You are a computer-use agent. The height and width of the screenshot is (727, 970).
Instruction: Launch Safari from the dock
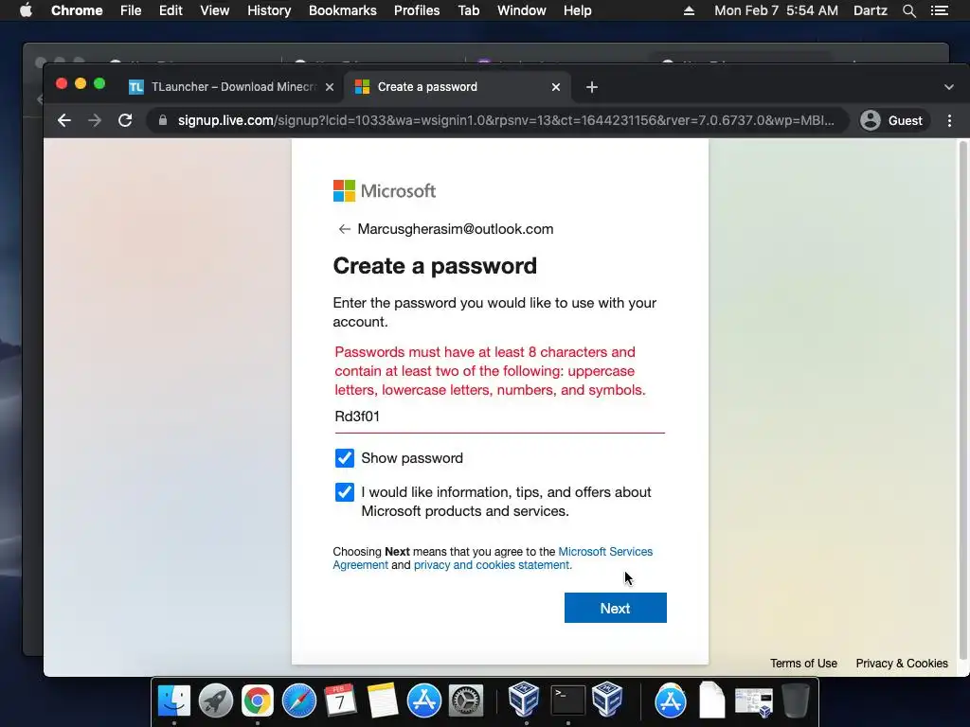tap(298, 700)
